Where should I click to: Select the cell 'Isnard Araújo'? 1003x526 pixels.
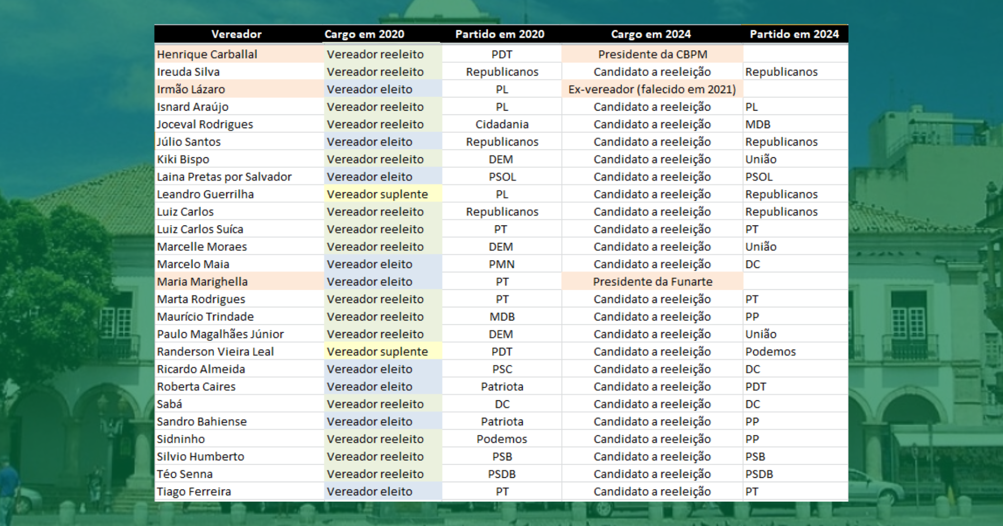pos(239,107)
